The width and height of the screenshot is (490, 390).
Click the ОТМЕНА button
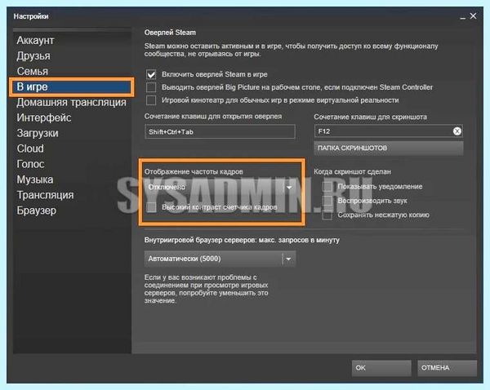click(447, 368)
